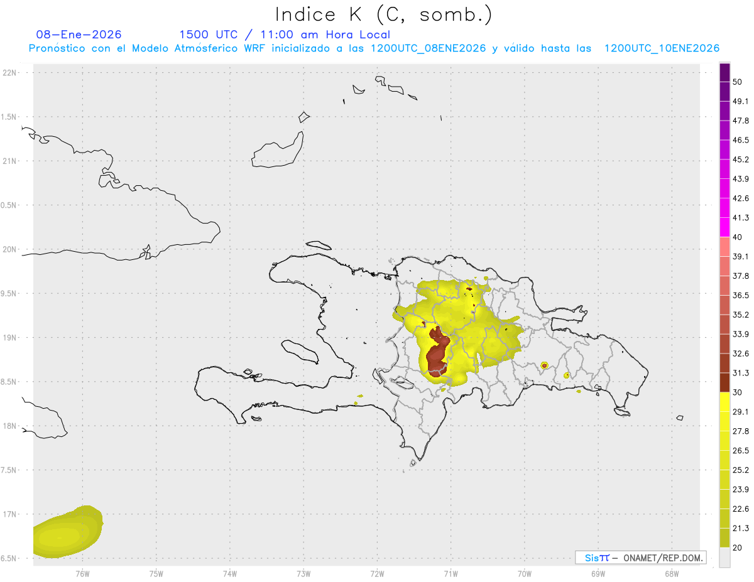Click the colorbar label "41.3"
The height and width of the screenshot is (582, 754).
[x=741, y=218]
